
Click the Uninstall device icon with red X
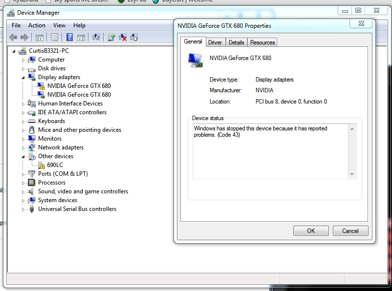[x=123, y=38]
